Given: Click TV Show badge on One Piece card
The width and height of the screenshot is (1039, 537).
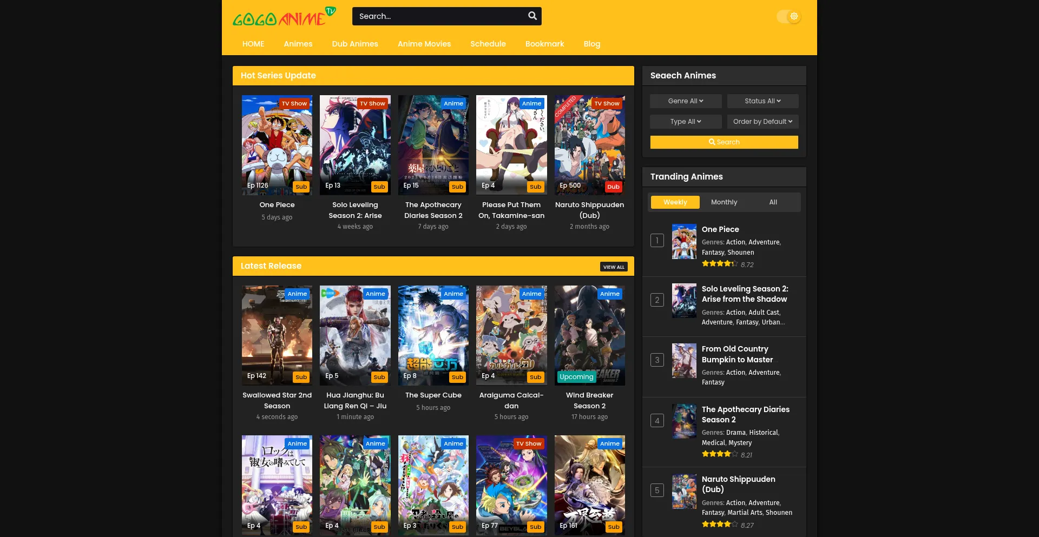Looking at the screenshot, I should tap(294, 103).
